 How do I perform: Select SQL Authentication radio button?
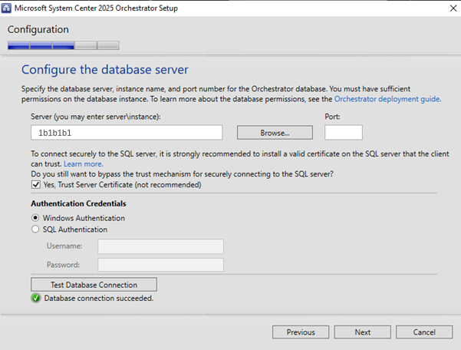coord(35,229)
